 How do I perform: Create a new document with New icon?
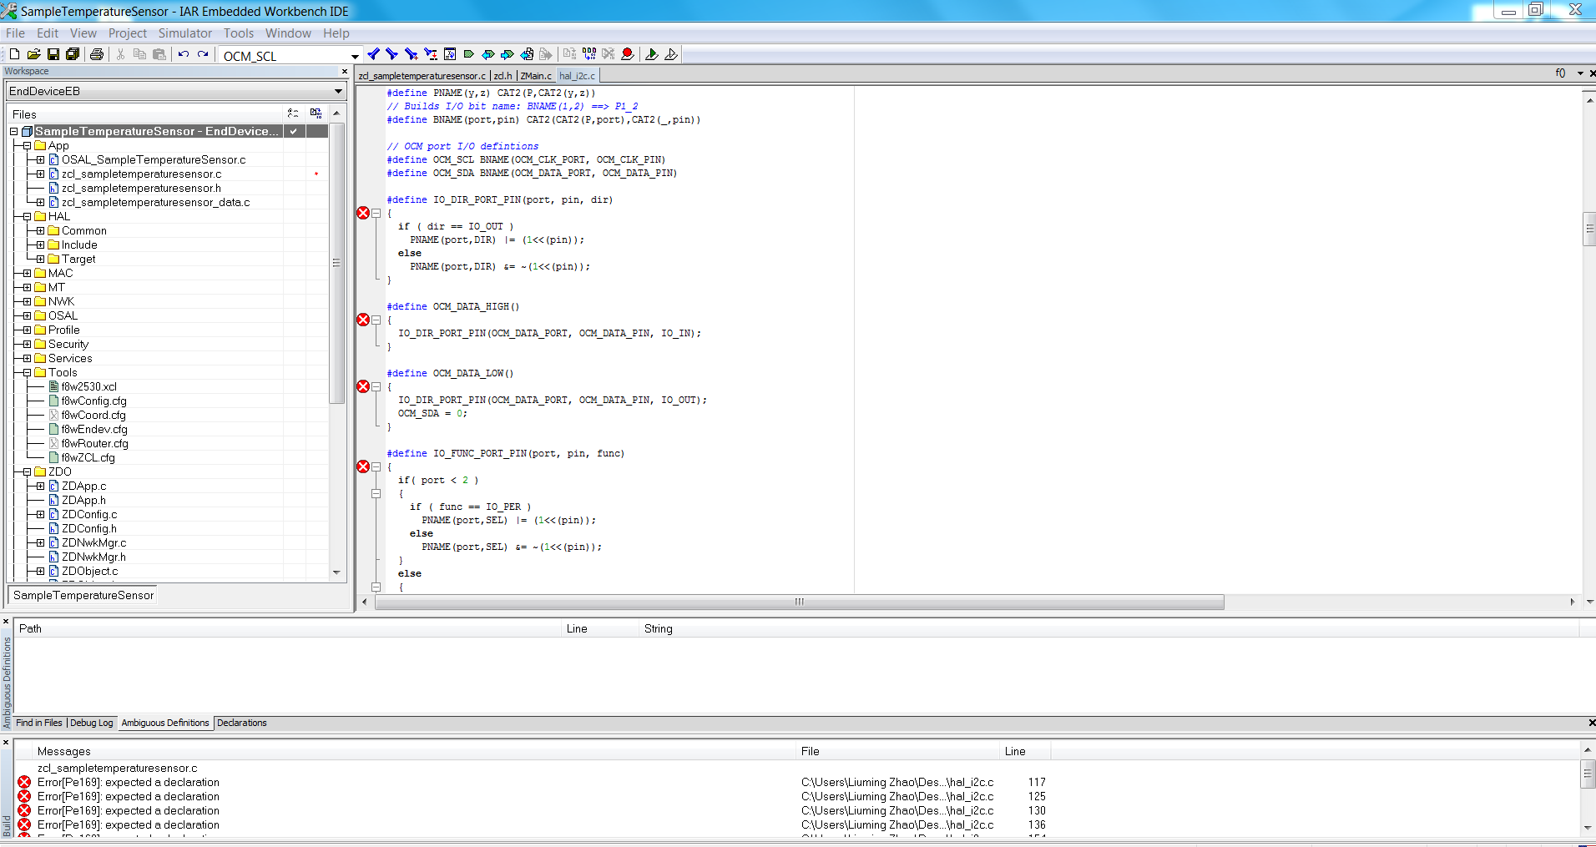click(14, 54)
